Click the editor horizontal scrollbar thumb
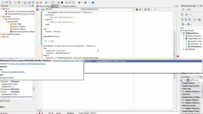 coord(40,111)
